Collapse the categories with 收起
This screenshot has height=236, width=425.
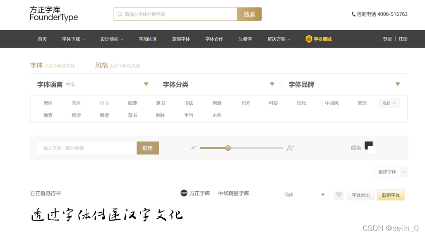pos(389,103)
